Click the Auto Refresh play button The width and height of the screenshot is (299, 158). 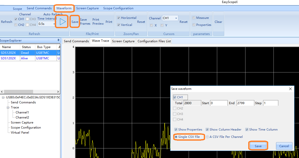[62, 22]
